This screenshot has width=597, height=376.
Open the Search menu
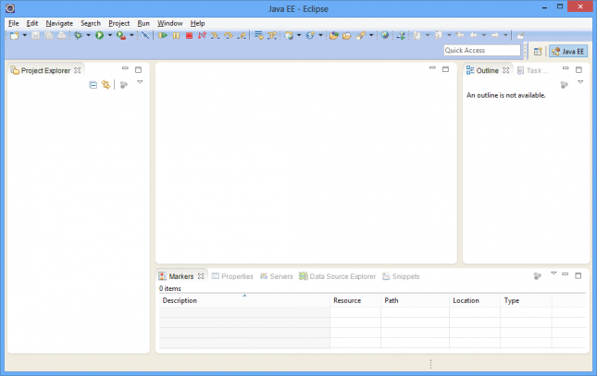[91, 23]
